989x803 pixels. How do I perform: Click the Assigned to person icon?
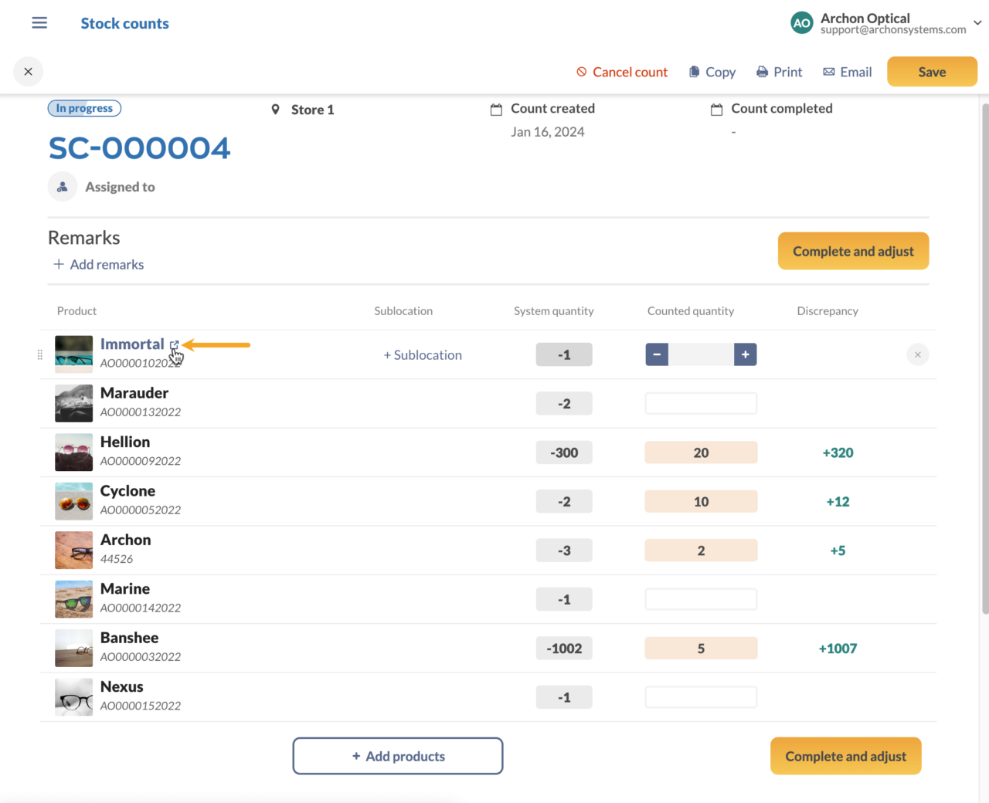click(x=62, y=186)
